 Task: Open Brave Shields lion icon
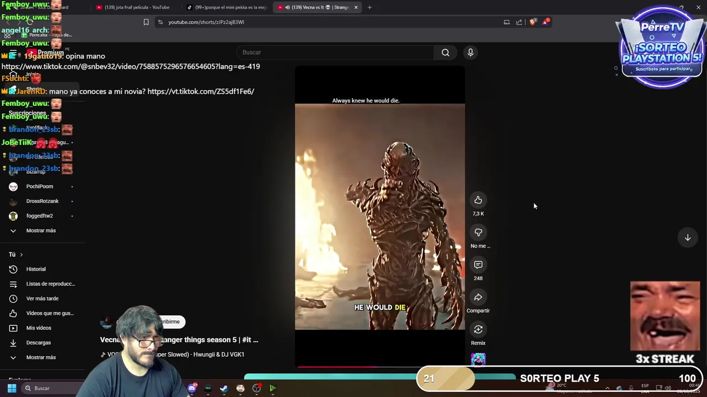tap(532, 22)
